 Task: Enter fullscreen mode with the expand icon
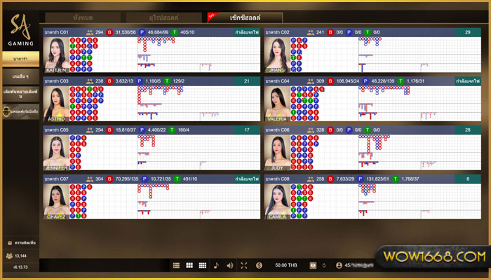[x=244, y=265]
